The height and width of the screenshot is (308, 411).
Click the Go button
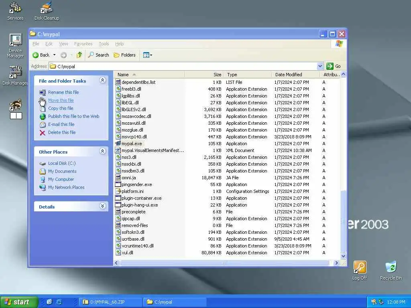[x=334, y=66]
